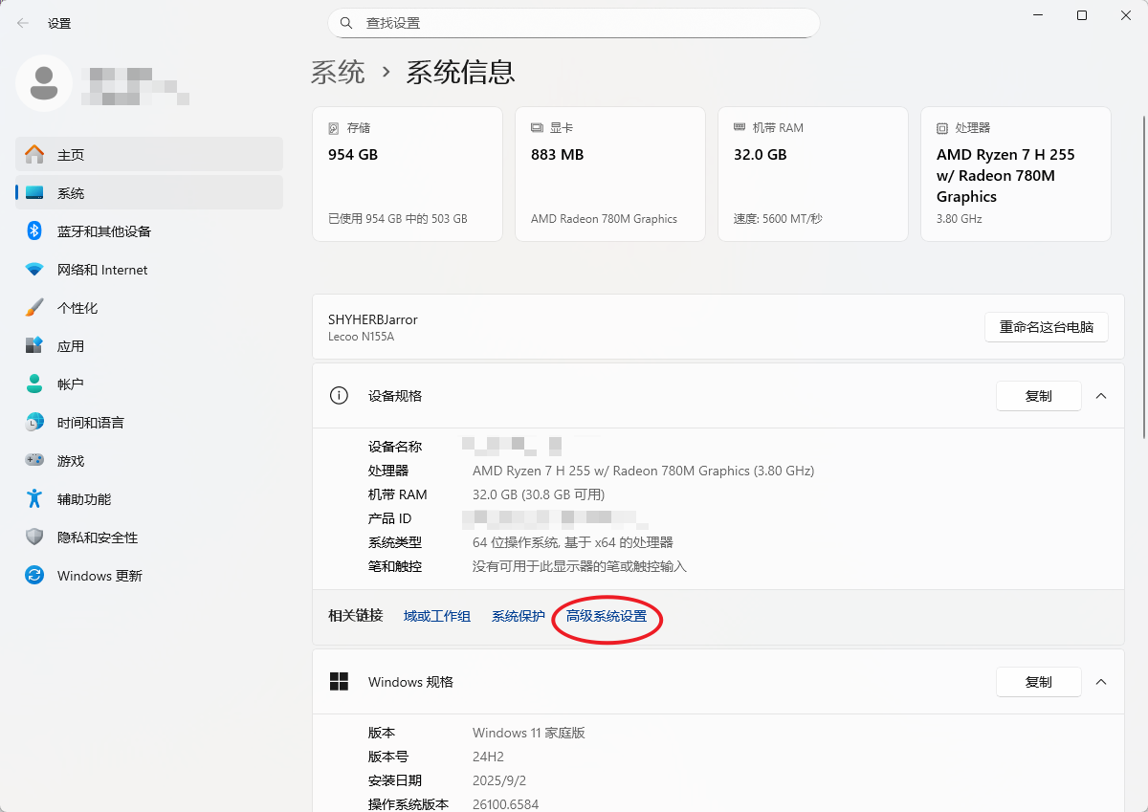Click the 系统 breadcrumb in the title

[338, 72]
